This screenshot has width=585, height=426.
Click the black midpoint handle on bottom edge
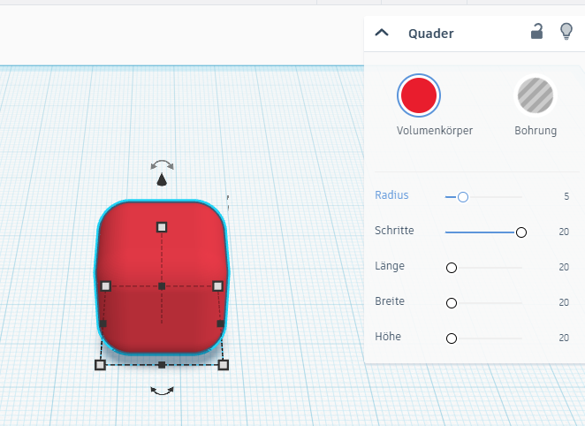[162, 365]
